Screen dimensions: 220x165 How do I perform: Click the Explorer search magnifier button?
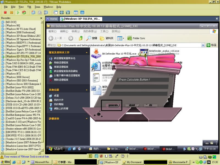(x=92, y=38)
